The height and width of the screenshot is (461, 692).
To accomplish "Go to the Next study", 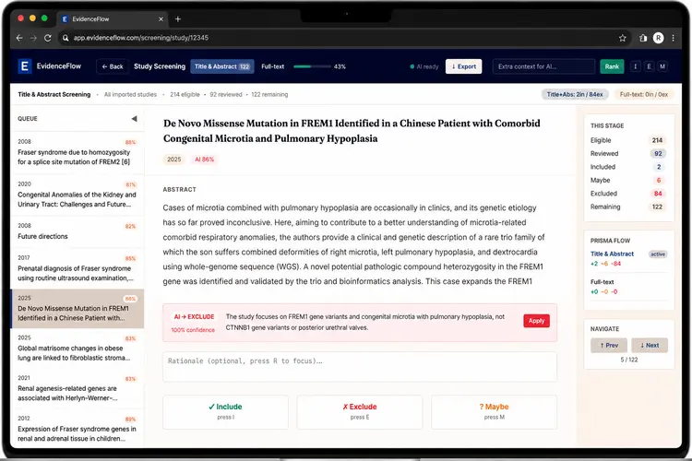I will (650, 346).
